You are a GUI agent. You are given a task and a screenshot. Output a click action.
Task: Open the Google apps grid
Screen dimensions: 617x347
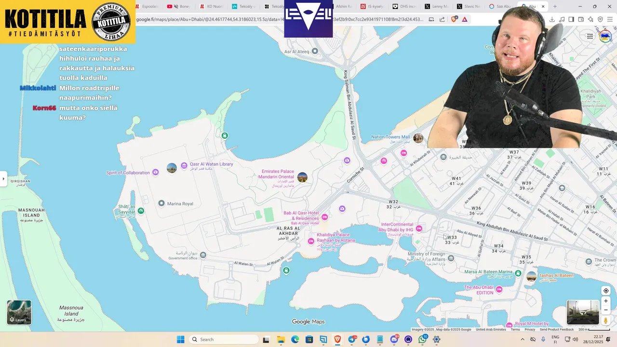point(590,36)
